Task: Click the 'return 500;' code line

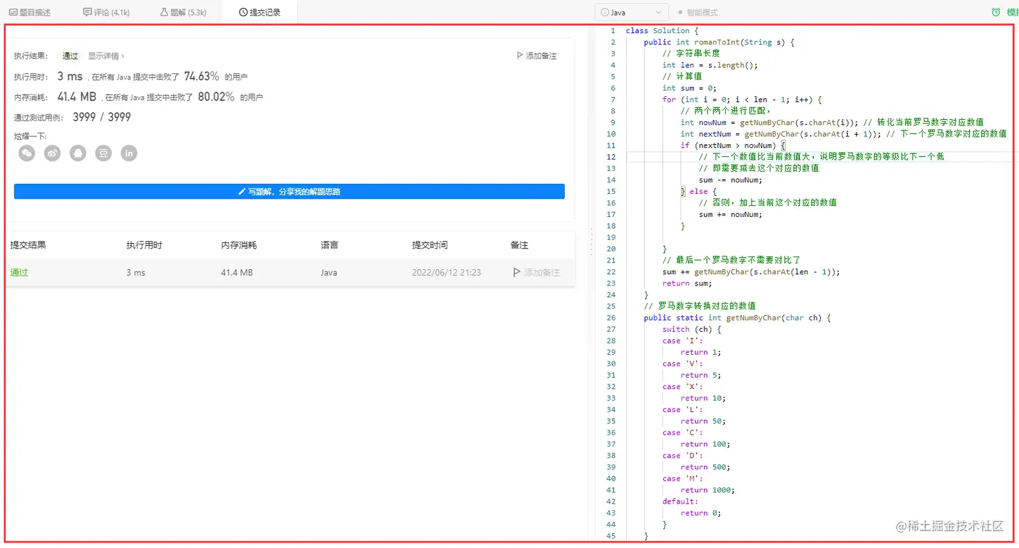Action: [x=705, y=467]
